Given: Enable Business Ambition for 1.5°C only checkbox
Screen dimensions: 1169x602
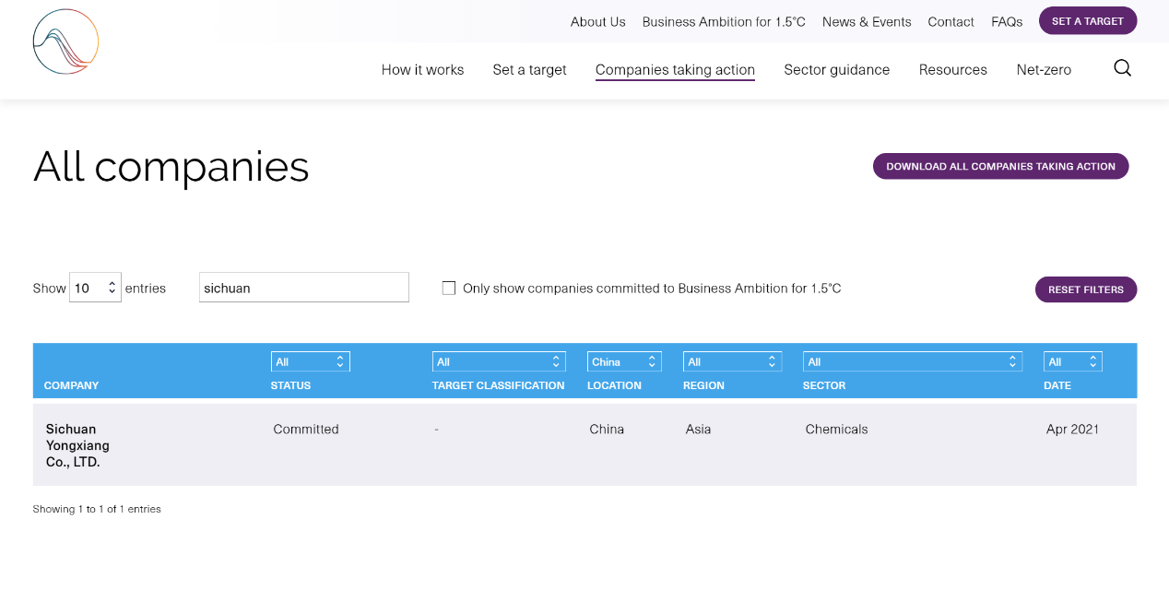Looking at the screenshot, I should point(449,289).
